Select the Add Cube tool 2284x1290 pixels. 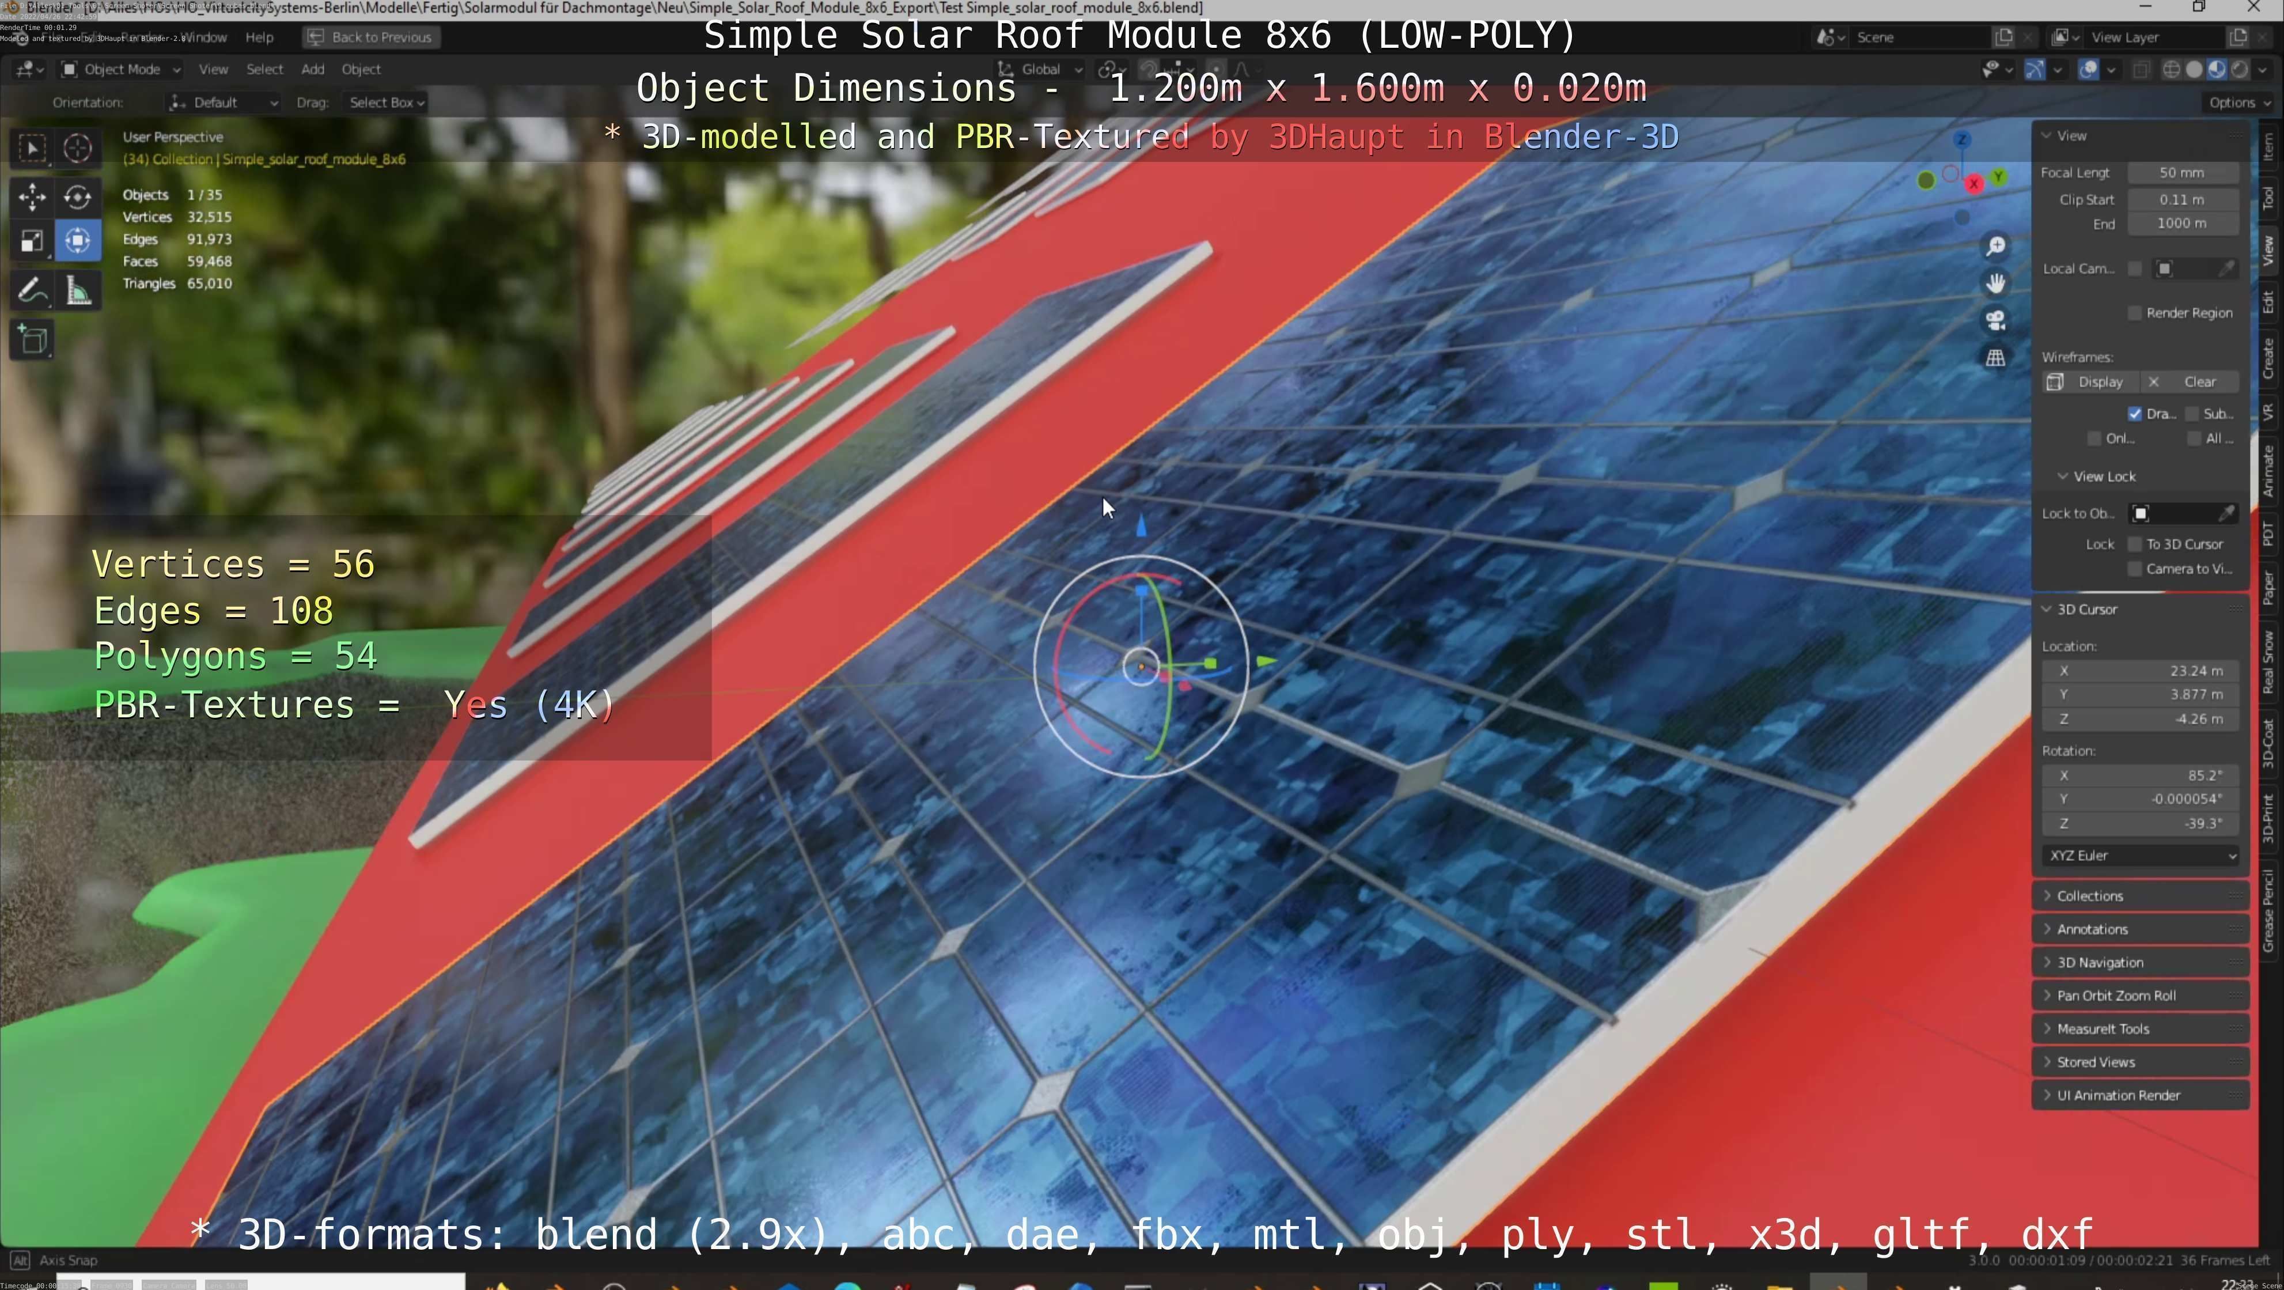pos(32,341)
